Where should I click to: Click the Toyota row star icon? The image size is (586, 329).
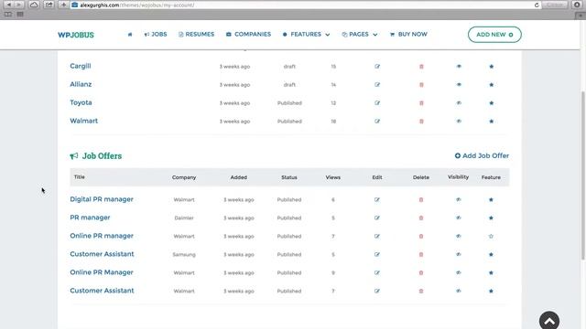491,103
